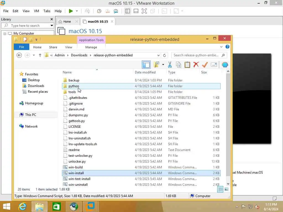Click the red X Delete icon
The image size is (283, 212).
[x=196, y=65]
